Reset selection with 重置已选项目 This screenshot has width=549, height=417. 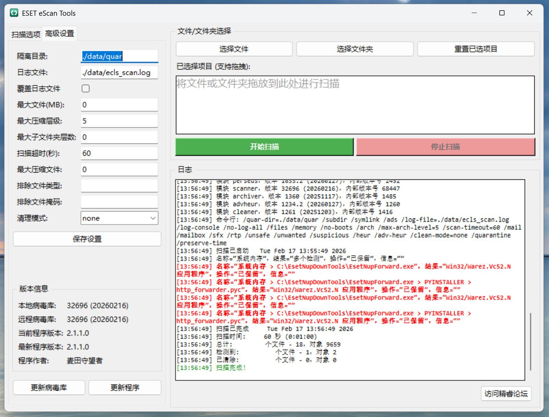pyautogui.click(x=475, y=49)
